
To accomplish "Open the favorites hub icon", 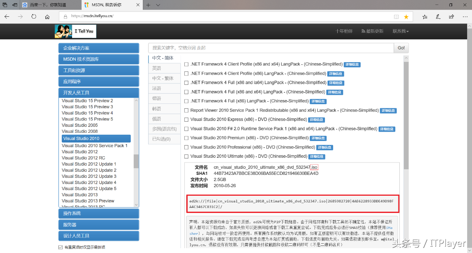I will pos(425,17).
